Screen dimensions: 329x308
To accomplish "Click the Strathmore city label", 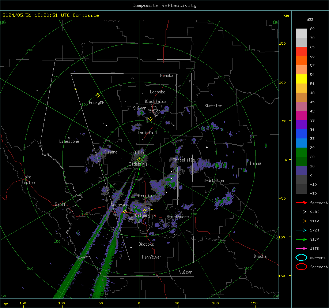I will click(x=178, y=217).
